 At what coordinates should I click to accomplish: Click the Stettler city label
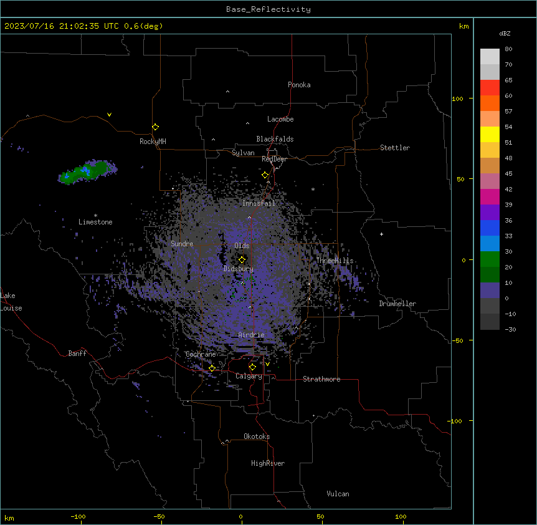pyautogui.click(x=394, y=148)
